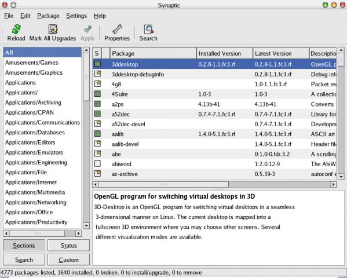Click sections list vertical scrollbar thumb

pyautogui.click(x=86, y=77)
